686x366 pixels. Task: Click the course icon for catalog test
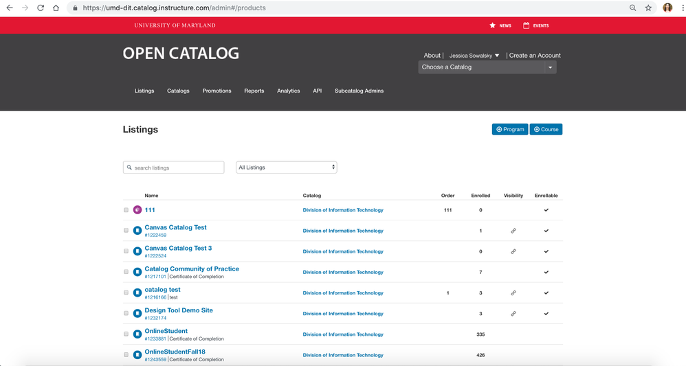pos(137,293)
